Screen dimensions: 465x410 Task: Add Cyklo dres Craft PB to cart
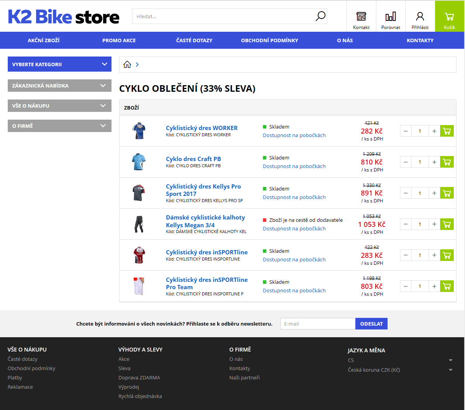pos(447,162)
